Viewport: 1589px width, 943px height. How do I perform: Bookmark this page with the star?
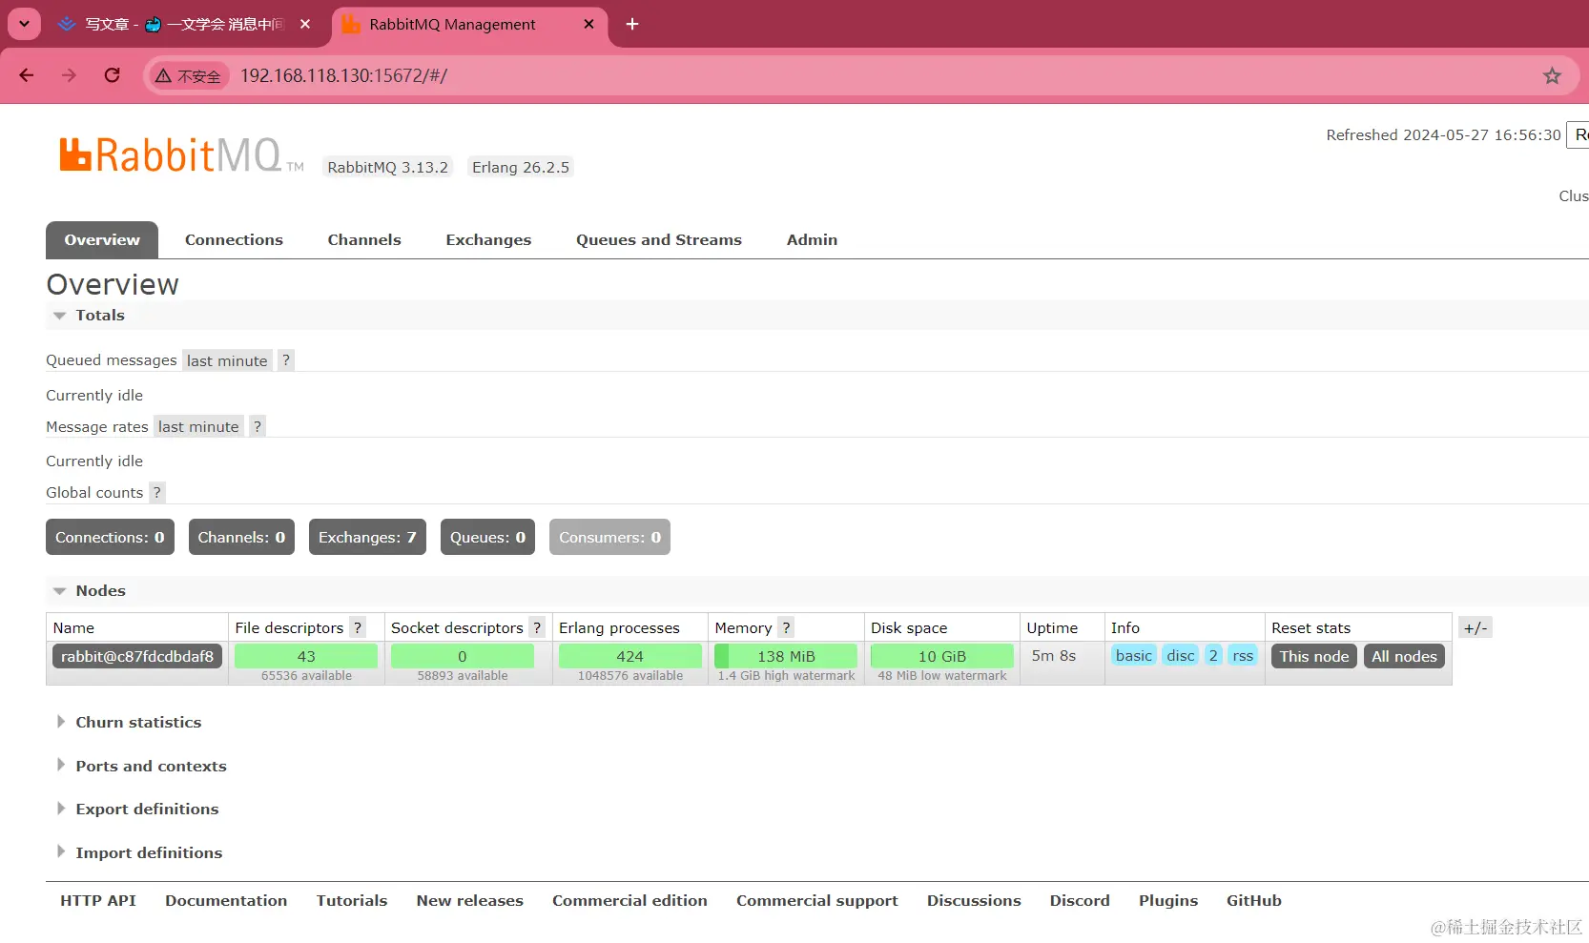tap(1552, 75)
